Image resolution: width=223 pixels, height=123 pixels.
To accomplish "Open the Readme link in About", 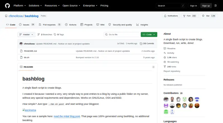I will [x=169, y=48].
